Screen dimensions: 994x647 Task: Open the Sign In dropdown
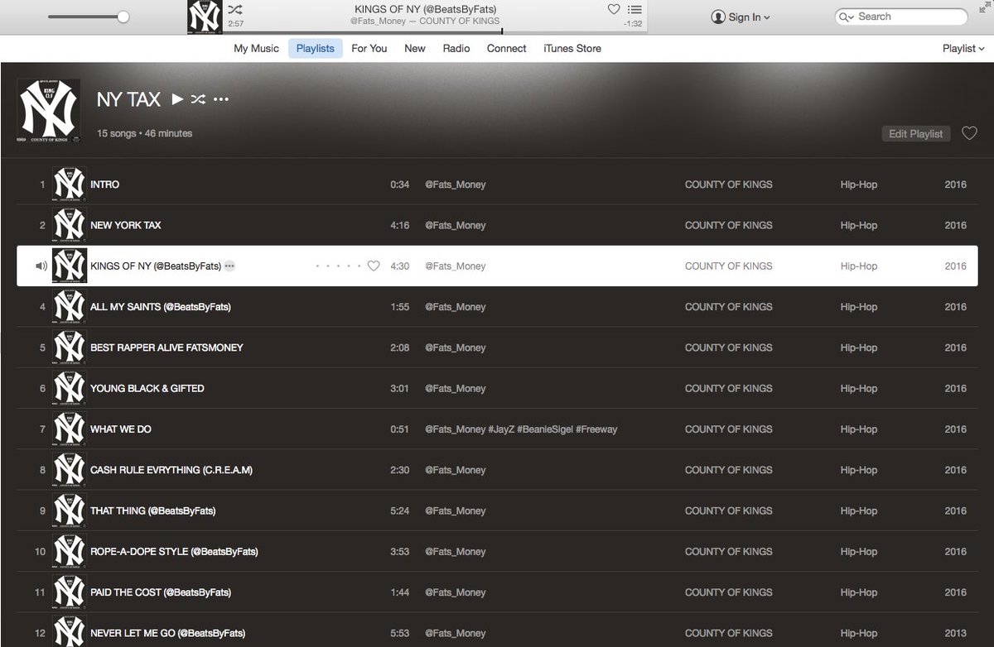click(x=741, y=17)
